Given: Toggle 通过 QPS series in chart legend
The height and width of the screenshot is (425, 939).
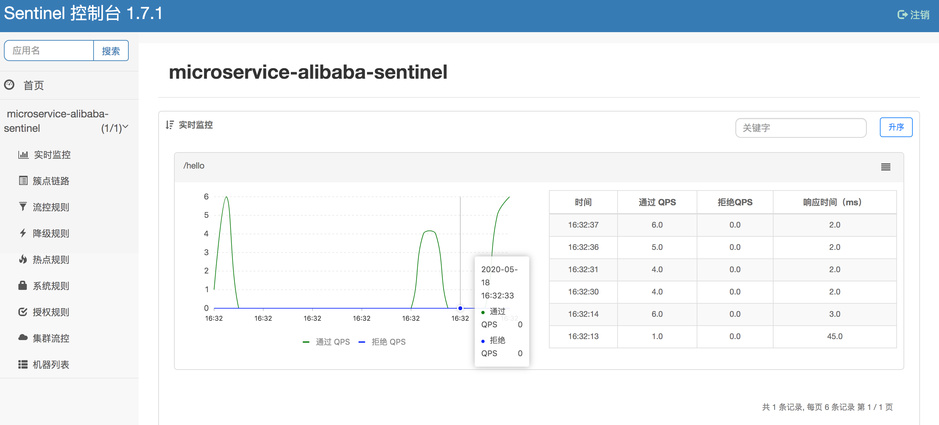Looking at the screenshot, I should (x=326, y=342).
